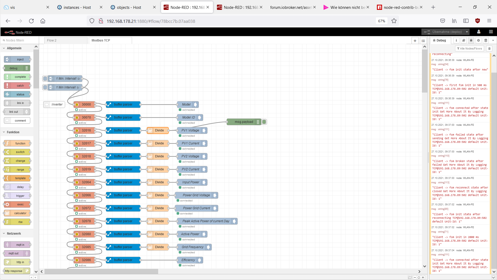Trigger the 1 Min. Intervall inject button
The width and height of the screenshot is (497, 280).
coord(45,79)
